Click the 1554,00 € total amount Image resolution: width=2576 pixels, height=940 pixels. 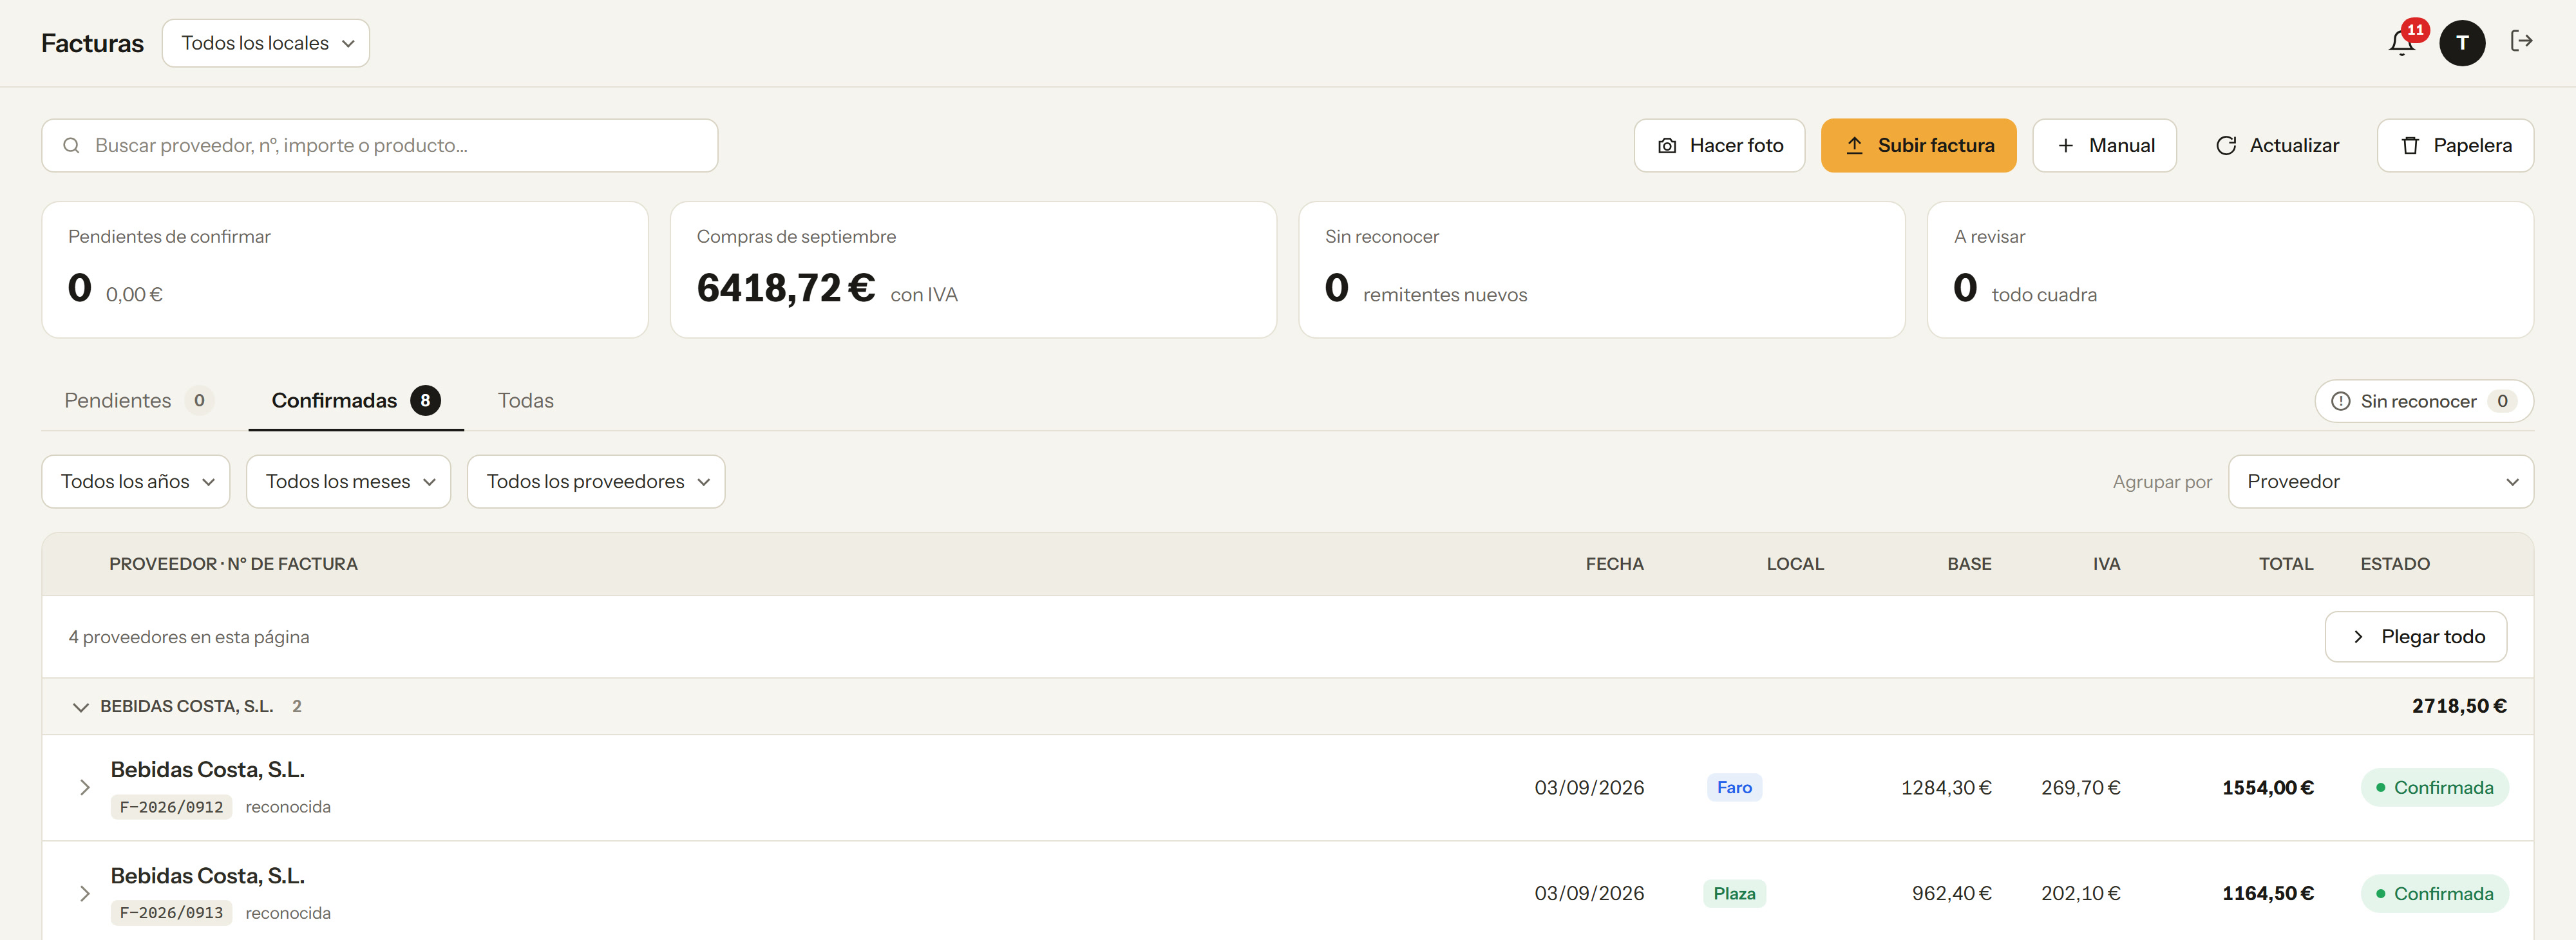click(2268, 788)
